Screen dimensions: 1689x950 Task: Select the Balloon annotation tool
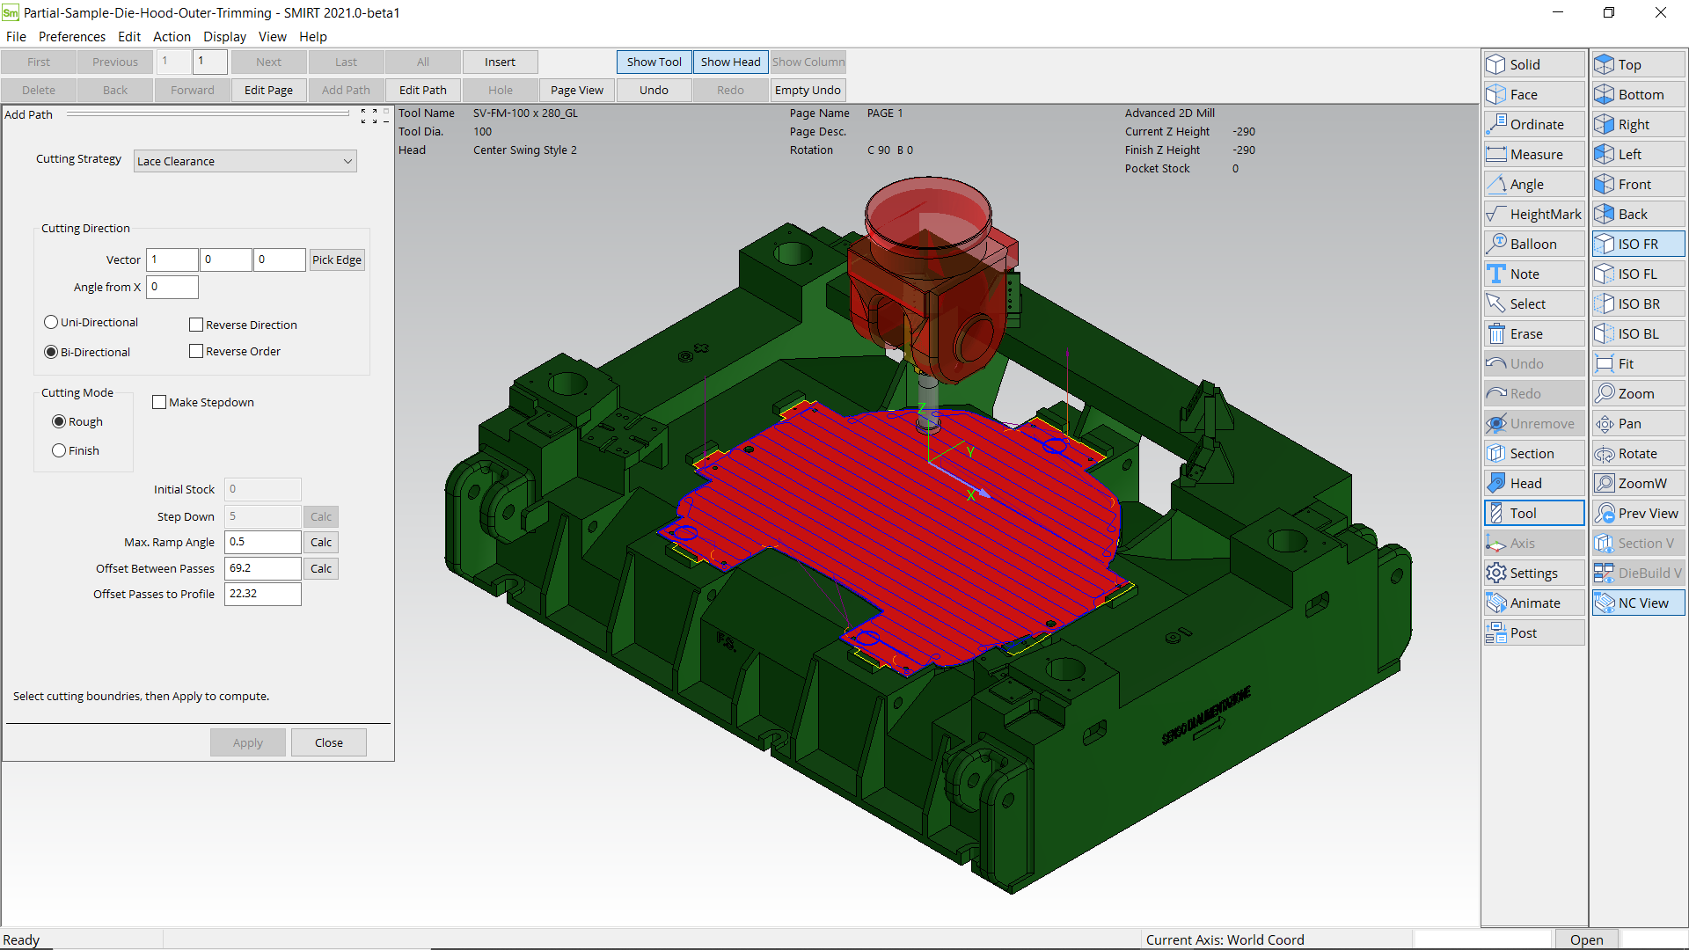1534,245
